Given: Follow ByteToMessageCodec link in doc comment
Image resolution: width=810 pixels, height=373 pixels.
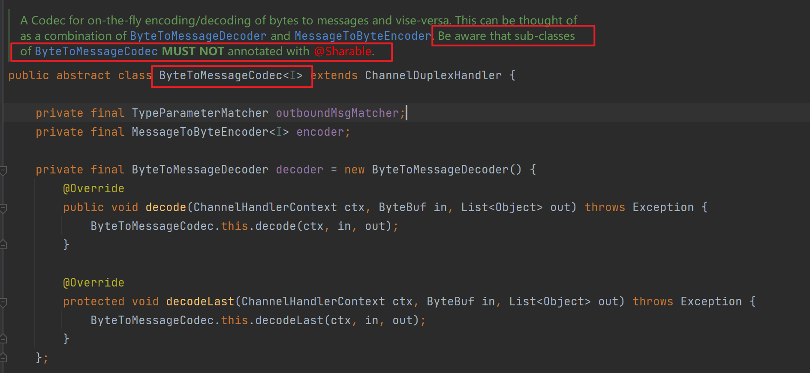Looking at the screenshot, I should pyautogui.click(x=96, y=51).
